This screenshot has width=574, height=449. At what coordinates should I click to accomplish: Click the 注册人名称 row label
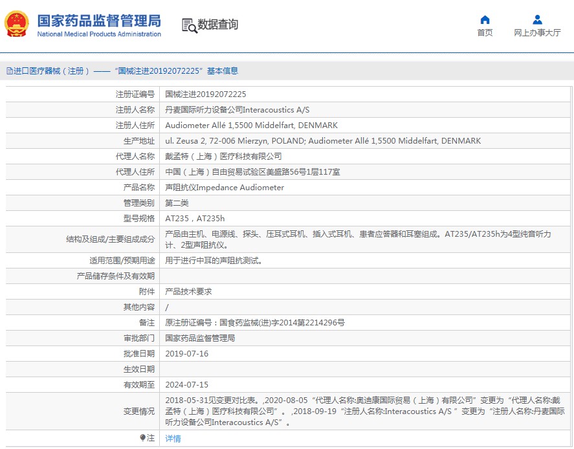click(x=135, y=110)
